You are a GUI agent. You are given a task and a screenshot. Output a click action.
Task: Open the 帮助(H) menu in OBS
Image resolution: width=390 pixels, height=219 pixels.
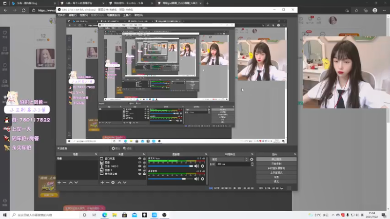tap(138, 15)
